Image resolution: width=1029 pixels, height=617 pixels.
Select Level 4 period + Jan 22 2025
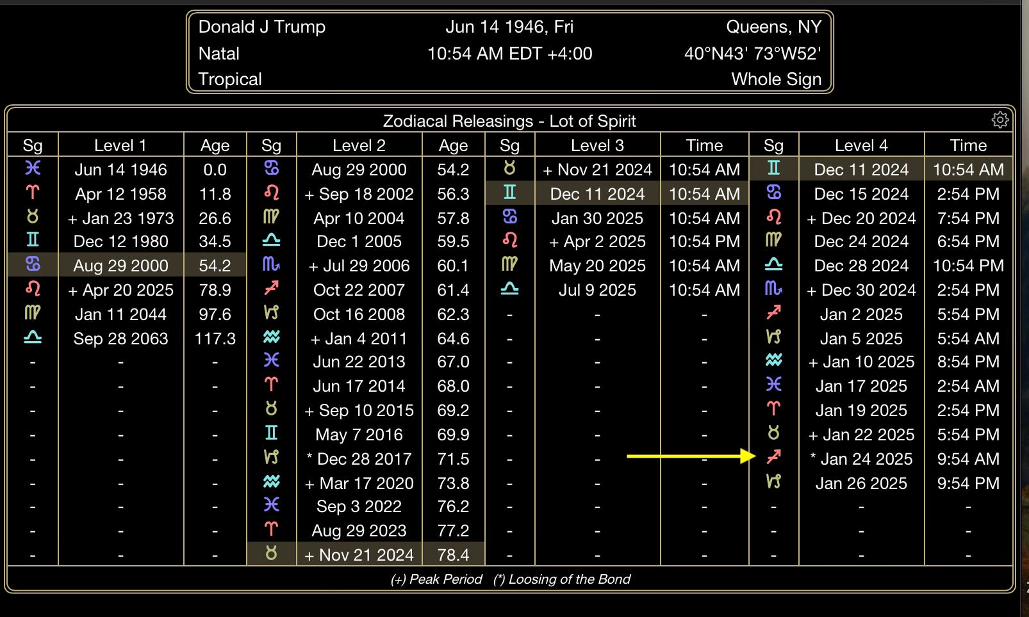click(861, 435)
